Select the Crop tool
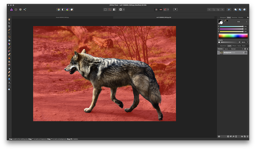Screen dimensions: 256x150 pyautogui.click(x=9, y=26)
